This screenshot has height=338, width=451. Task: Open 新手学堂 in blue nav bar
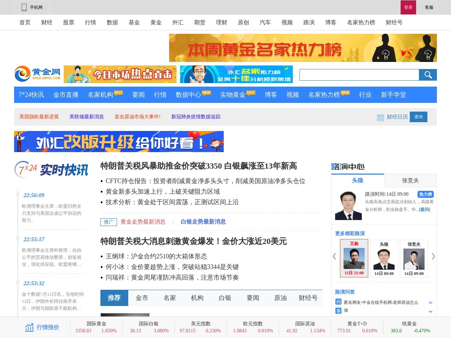pos(394,95)
